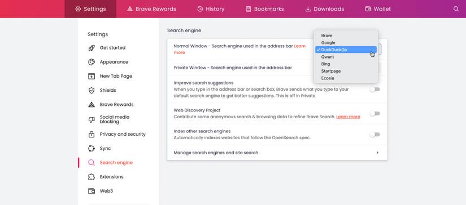
Task: Click the Search engine magnifier icon in sidebar
Action: pyautogui.click(x=92, y=163)
